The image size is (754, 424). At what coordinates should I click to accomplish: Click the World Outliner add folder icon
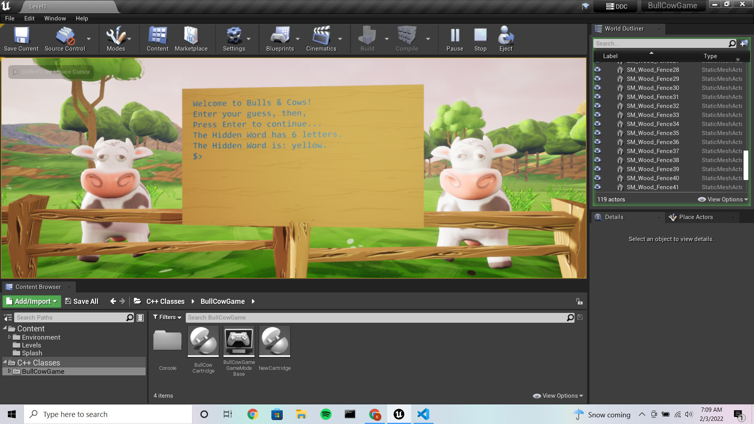click(744, 44)
